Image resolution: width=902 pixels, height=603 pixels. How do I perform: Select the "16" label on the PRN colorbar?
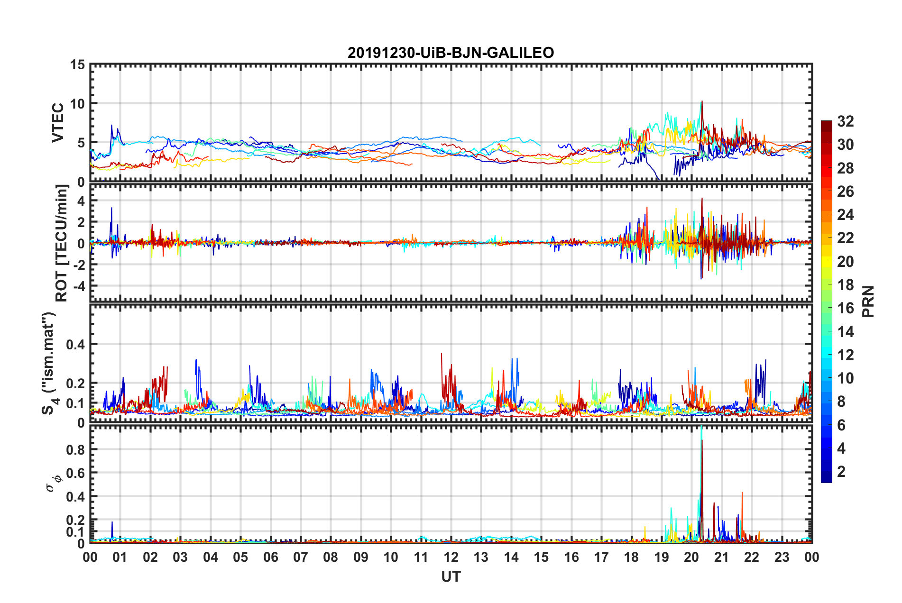[846, 308]
